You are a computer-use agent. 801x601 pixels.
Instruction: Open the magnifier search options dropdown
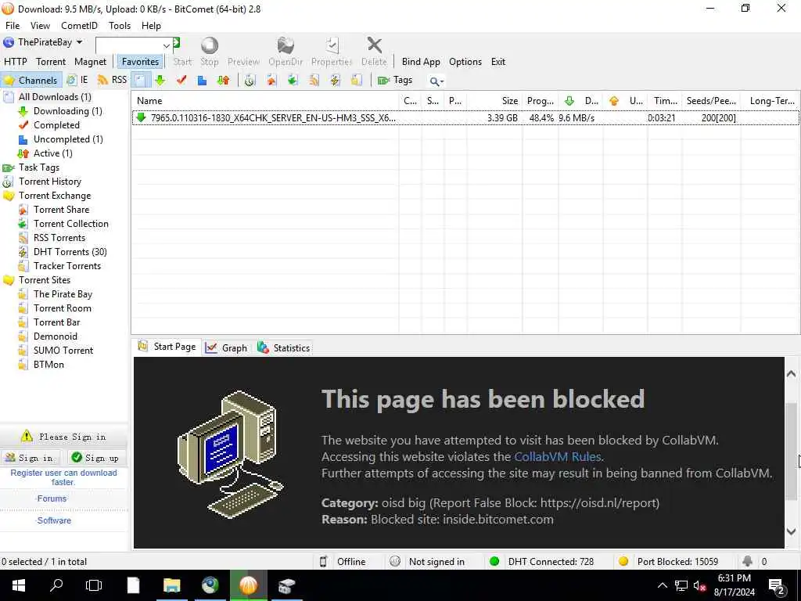click(x=436, y=81)
